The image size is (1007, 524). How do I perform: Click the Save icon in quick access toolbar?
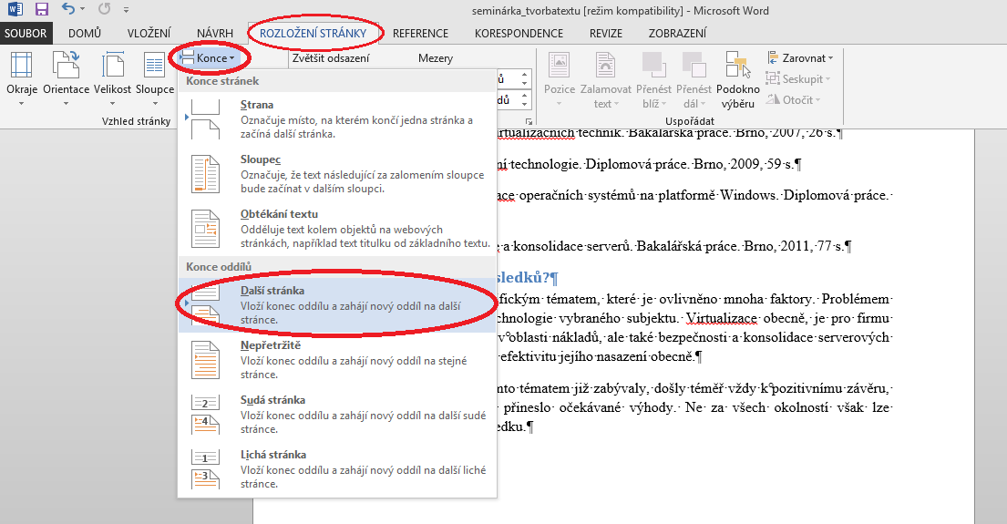[x=42, y=10]
